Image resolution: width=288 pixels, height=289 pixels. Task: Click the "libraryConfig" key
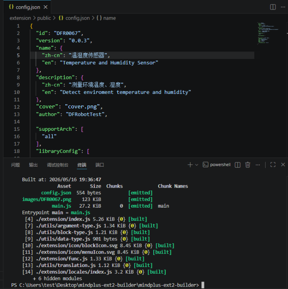coord(58,151)
